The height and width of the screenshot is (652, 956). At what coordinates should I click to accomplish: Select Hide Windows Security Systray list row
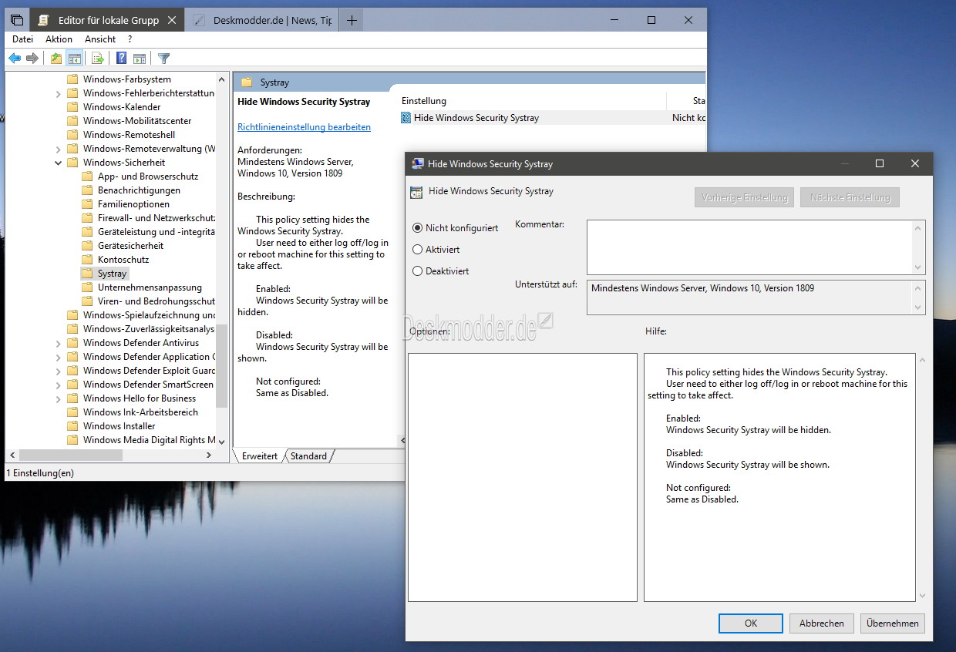(551, 118)
